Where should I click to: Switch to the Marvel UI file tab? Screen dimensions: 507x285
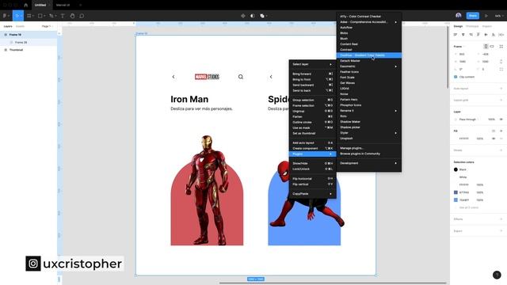(63, 5)
